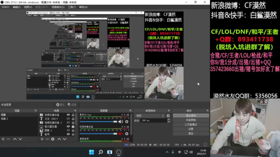Toggle lock on 视频采集设备 source

pyautogui.click(x=73, y=115)
